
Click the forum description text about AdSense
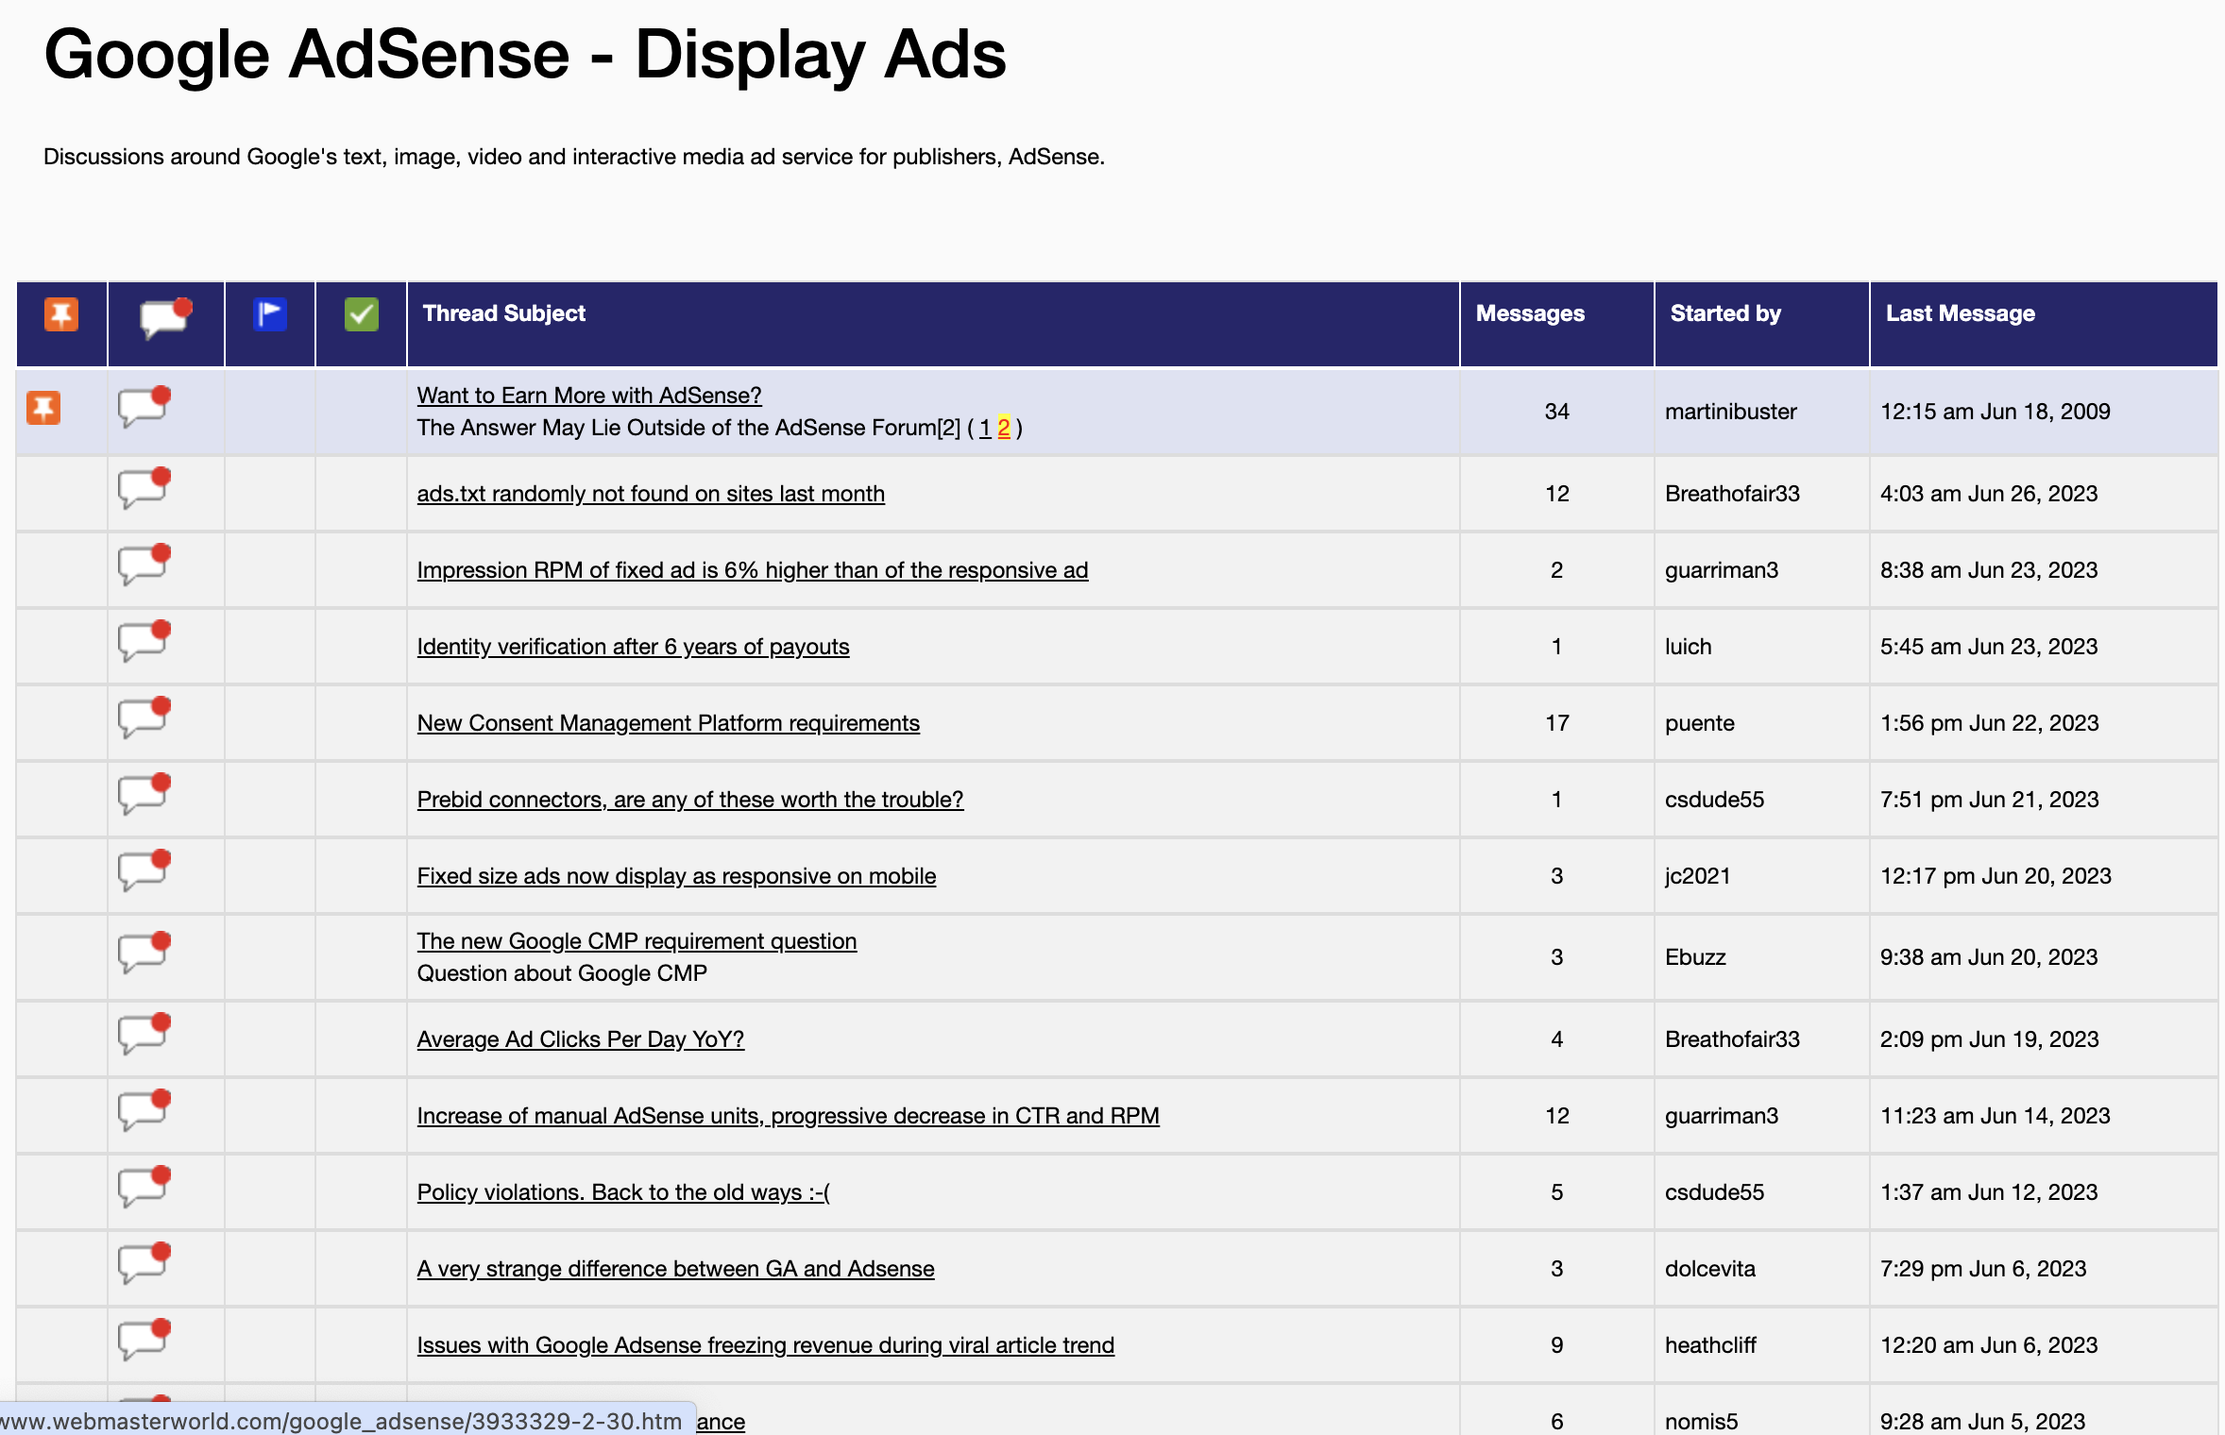[574, 157]
